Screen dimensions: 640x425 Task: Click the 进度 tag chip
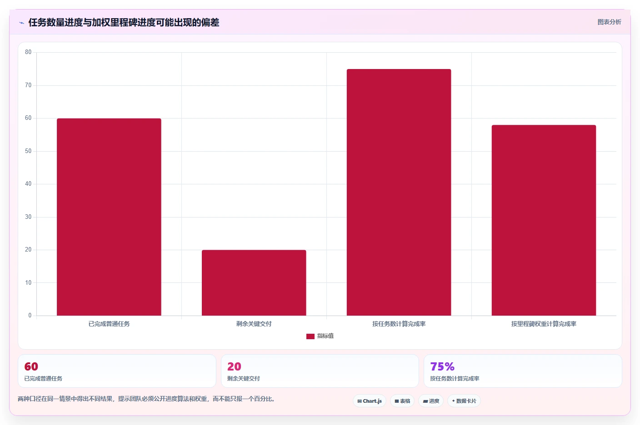431,401
